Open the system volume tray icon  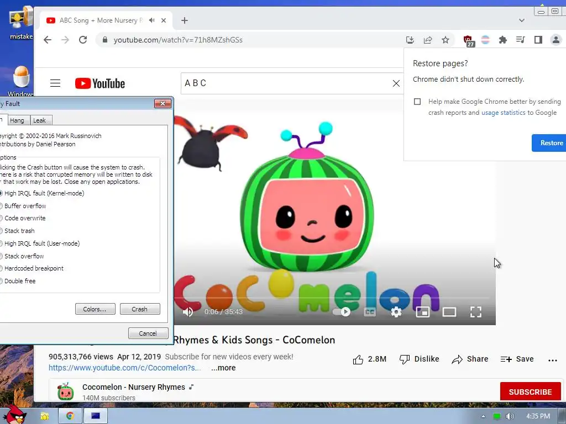pyautogui.click(x=510, y=416)
